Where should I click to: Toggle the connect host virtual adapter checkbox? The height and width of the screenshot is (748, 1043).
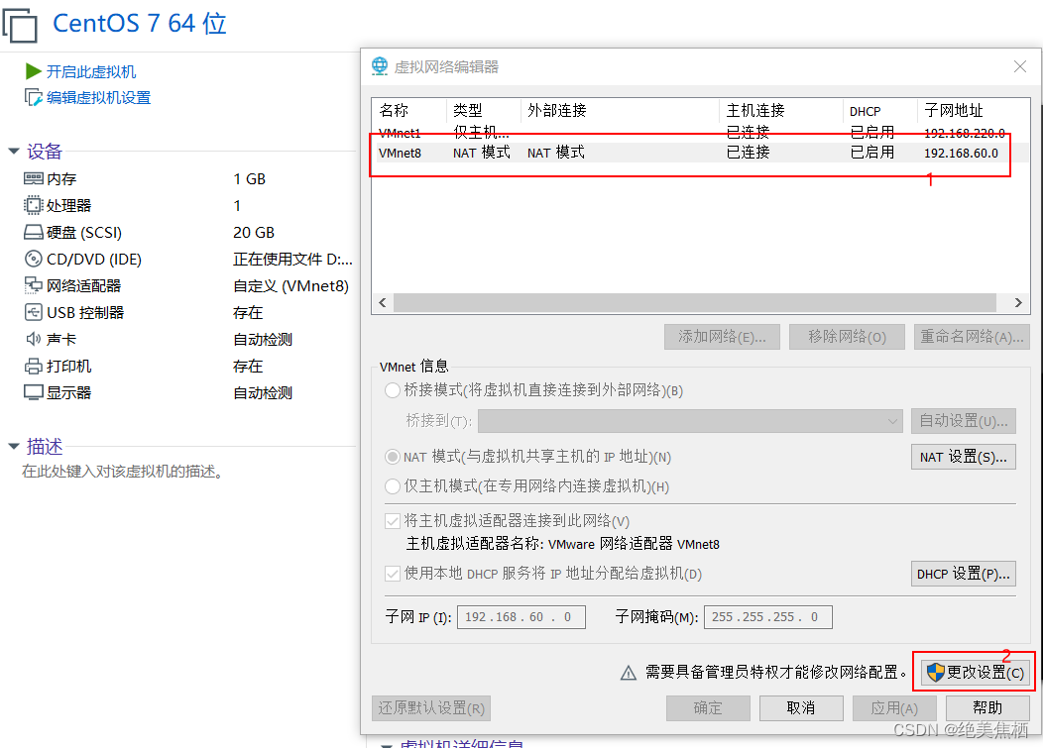pyautogui.click(x=393, y=521)
